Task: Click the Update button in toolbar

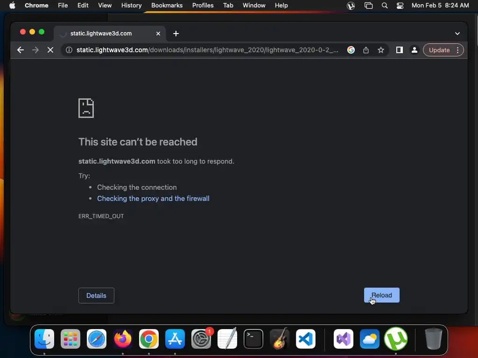Action: pyautogui.click(x=439, y=50)
